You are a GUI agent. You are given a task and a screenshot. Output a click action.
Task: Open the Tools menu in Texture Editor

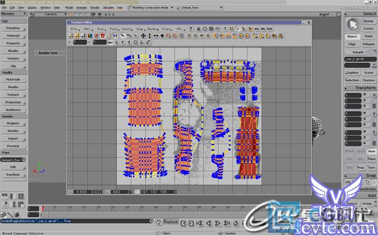coord(114,29)
